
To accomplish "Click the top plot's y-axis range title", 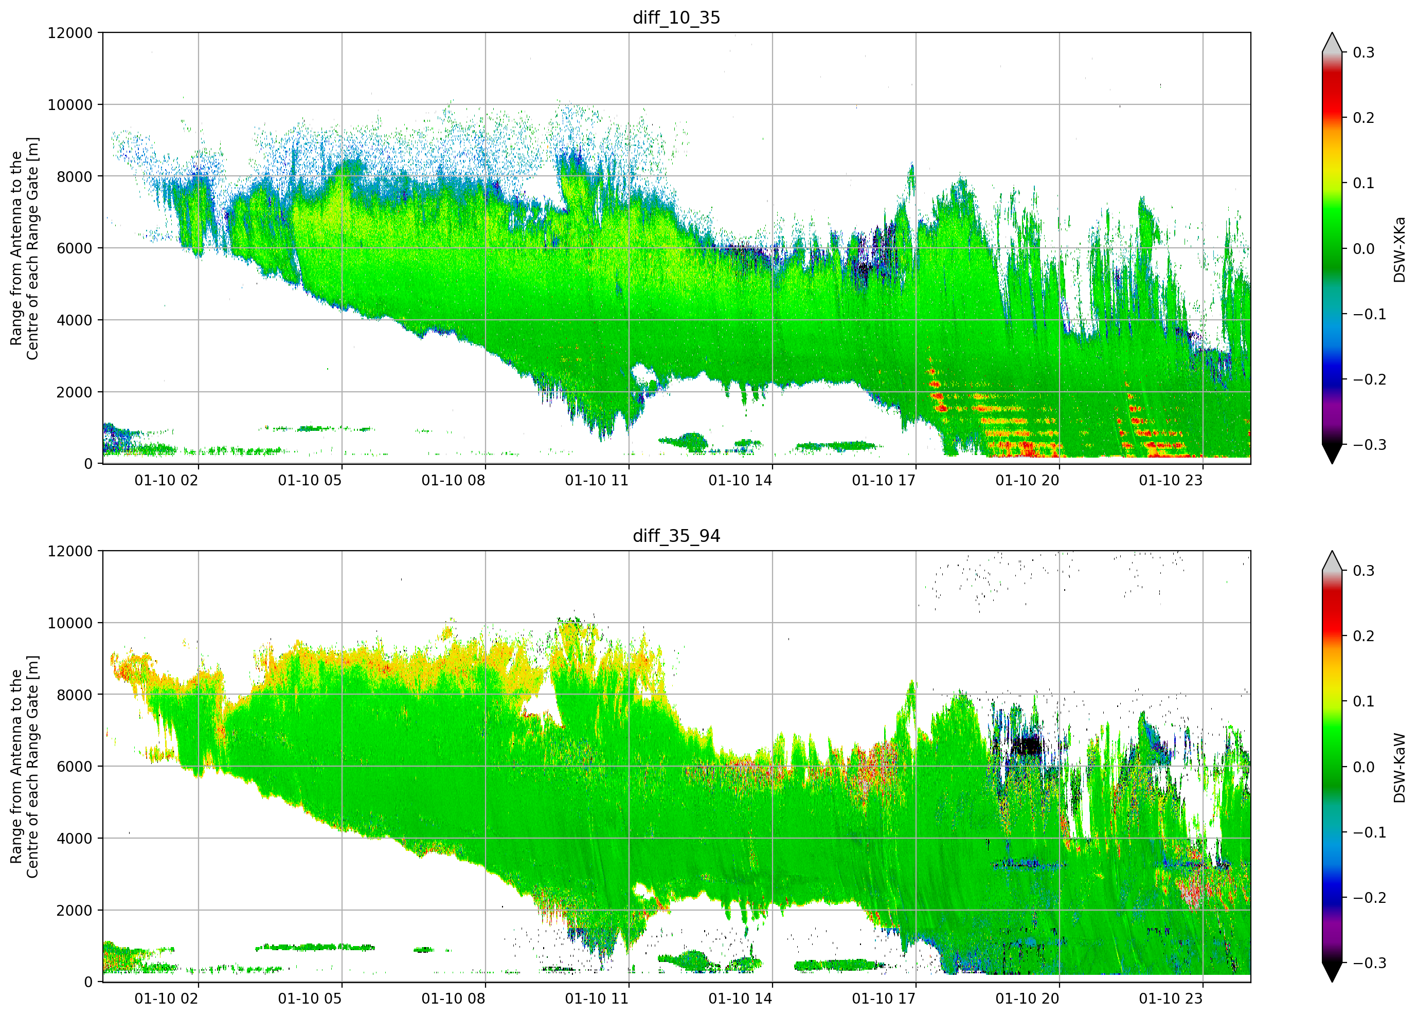I will point(24,248).
